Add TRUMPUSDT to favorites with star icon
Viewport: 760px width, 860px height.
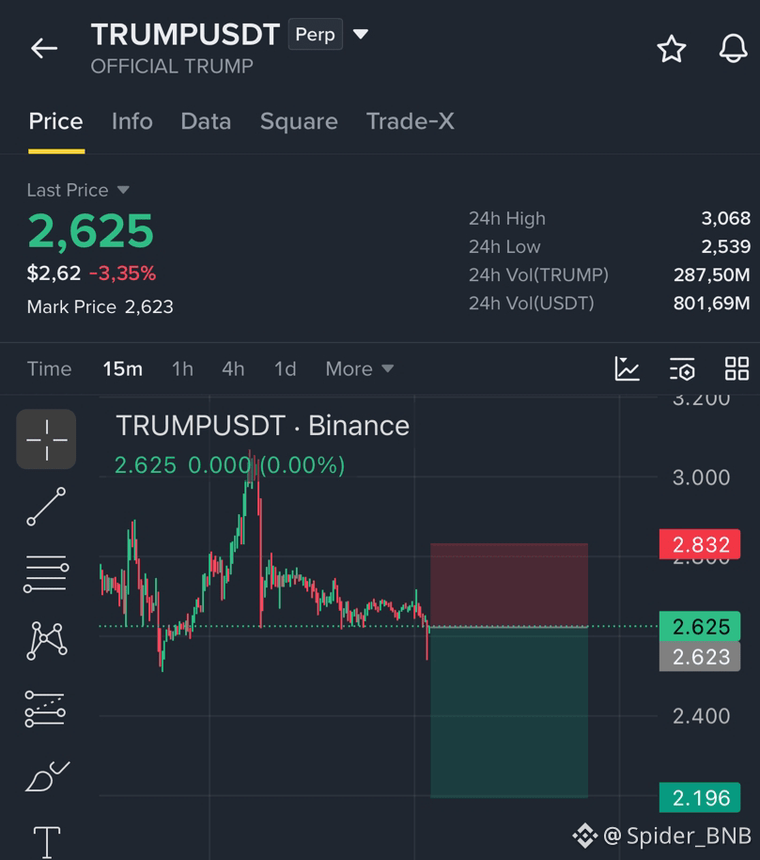click(x=671, y=49)
